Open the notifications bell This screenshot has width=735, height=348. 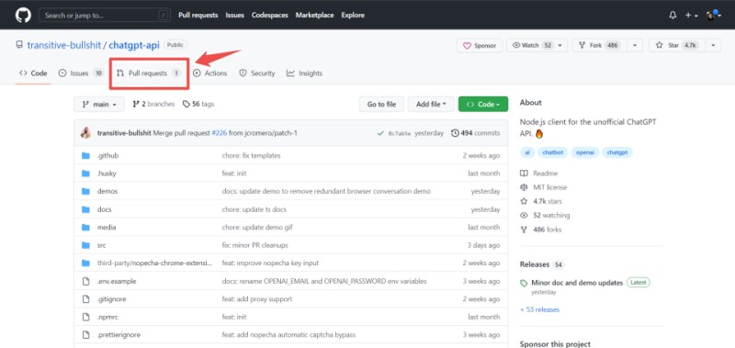click(x=673, y=16)
